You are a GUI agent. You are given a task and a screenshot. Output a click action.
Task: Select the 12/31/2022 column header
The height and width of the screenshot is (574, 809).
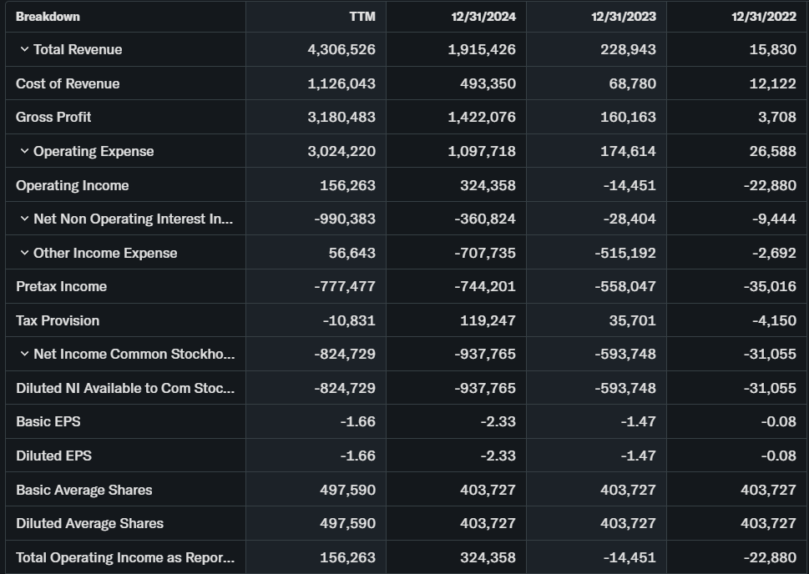point(764,17)
